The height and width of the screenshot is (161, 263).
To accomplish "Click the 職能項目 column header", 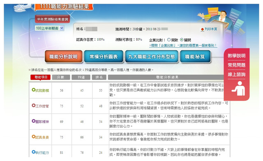I will pos(40,77).
